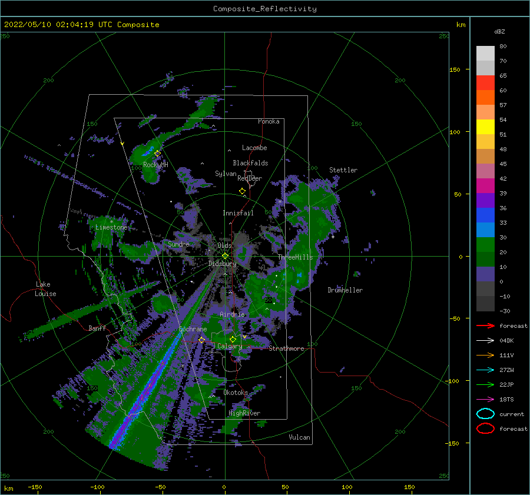Select the light blue 30-33 dBZ swatch
The width and height of the screenshot is (530, 495).
485,230
